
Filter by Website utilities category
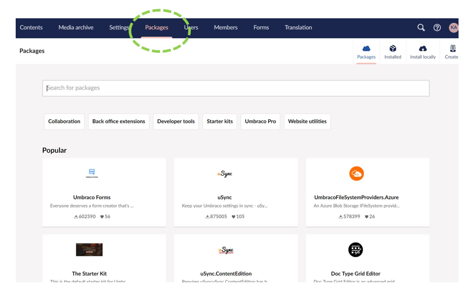point(307,121)
